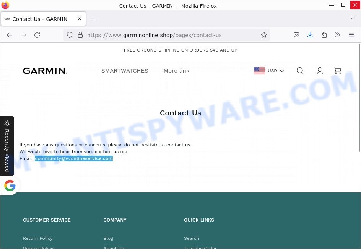Open the tracking protection shield

pos(70,35)
